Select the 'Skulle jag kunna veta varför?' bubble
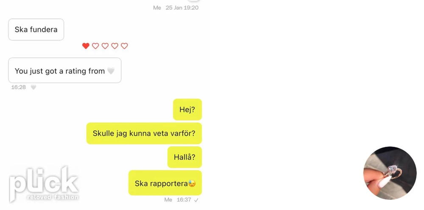424x210 pixels. (x=144, y=133)
